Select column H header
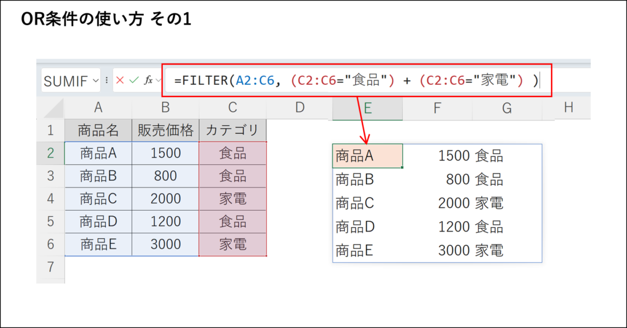This screenshot has height=328, width=627. 568,108
